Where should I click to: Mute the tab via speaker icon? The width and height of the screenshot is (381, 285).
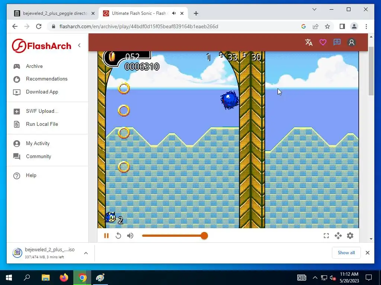tap(174, 13)
